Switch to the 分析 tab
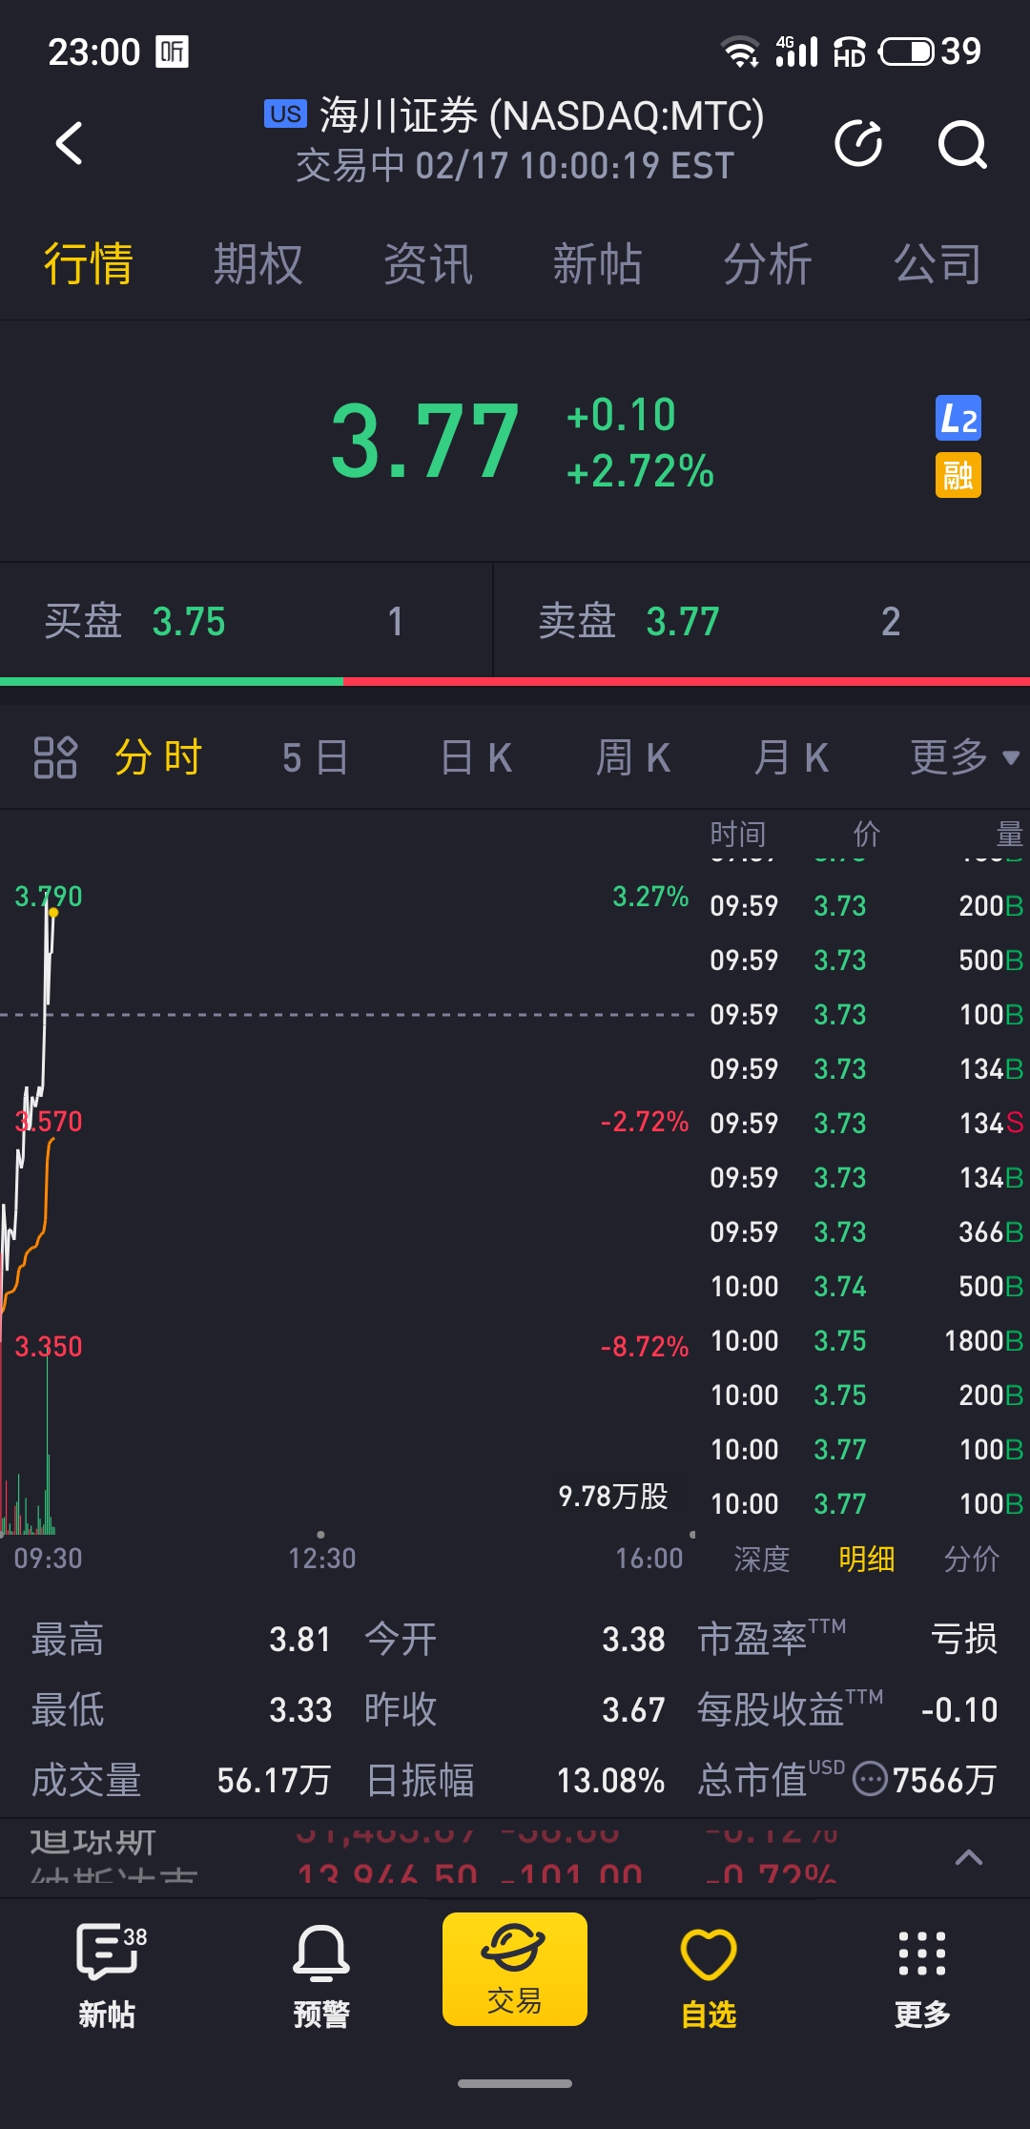Screen dimensions: 1030x2129 (768, 264)
